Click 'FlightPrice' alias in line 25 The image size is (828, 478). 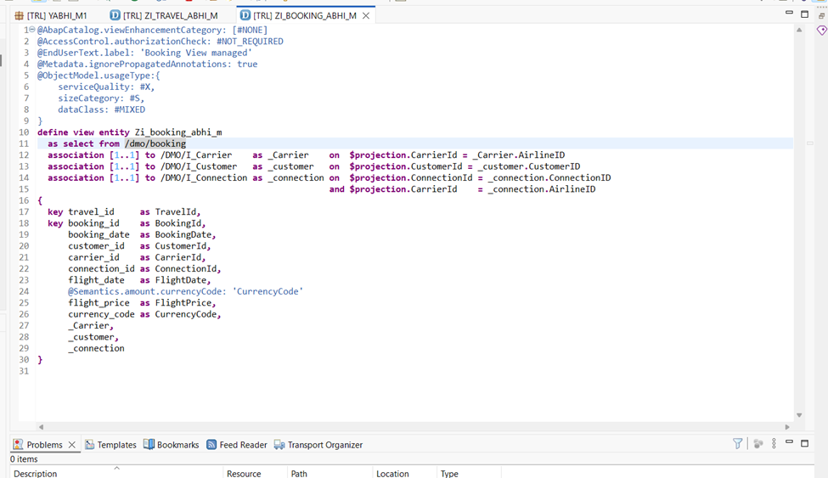(x=183, y=303)
